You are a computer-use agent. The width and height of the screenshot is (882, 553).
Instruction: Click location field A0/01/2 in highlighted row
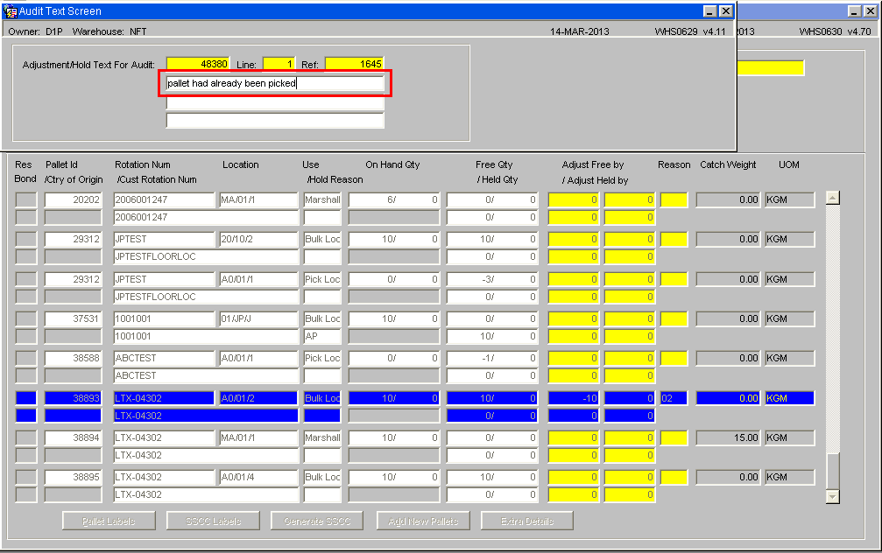258,398
